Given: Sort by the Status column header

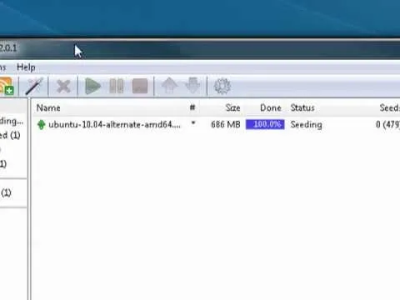Looking at the screenshot, I should click(x=302, y=107).
